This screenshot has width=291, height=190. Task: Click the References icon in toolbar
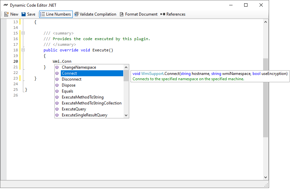pos(163,14)
